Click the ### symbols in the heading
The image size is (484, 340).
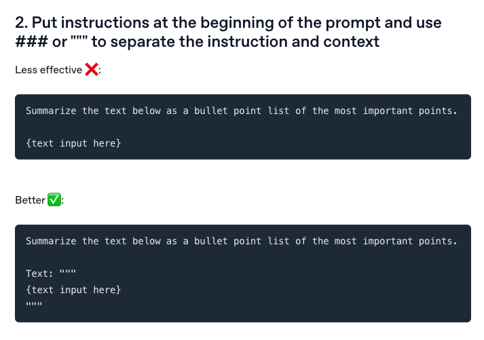click(x=31, y=41)
